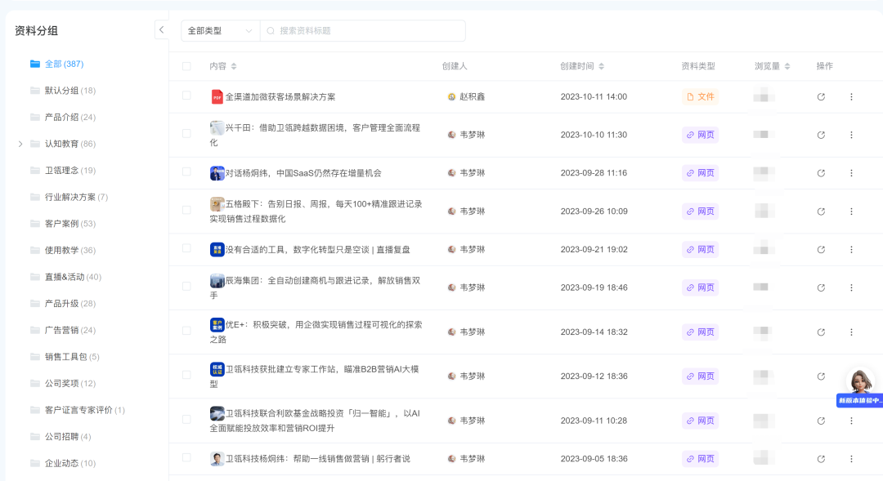Open the virtual assistant avatar 新版本体验中
The height and width of the screenshot is (481, 883).
pyautogui.click(x=859, y=381)
